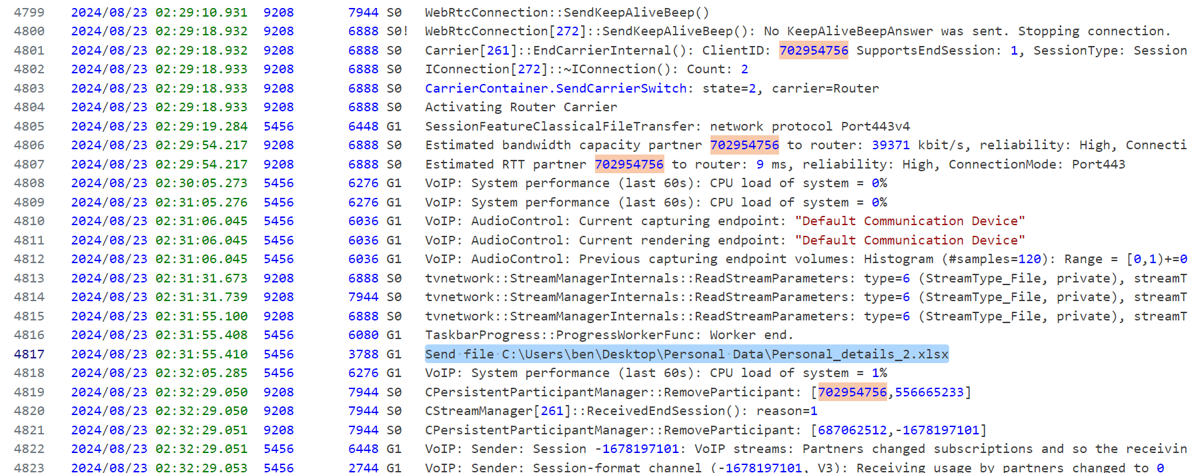Click CPU load of system = 1% line
The image size is (1188, 473).
656,373
